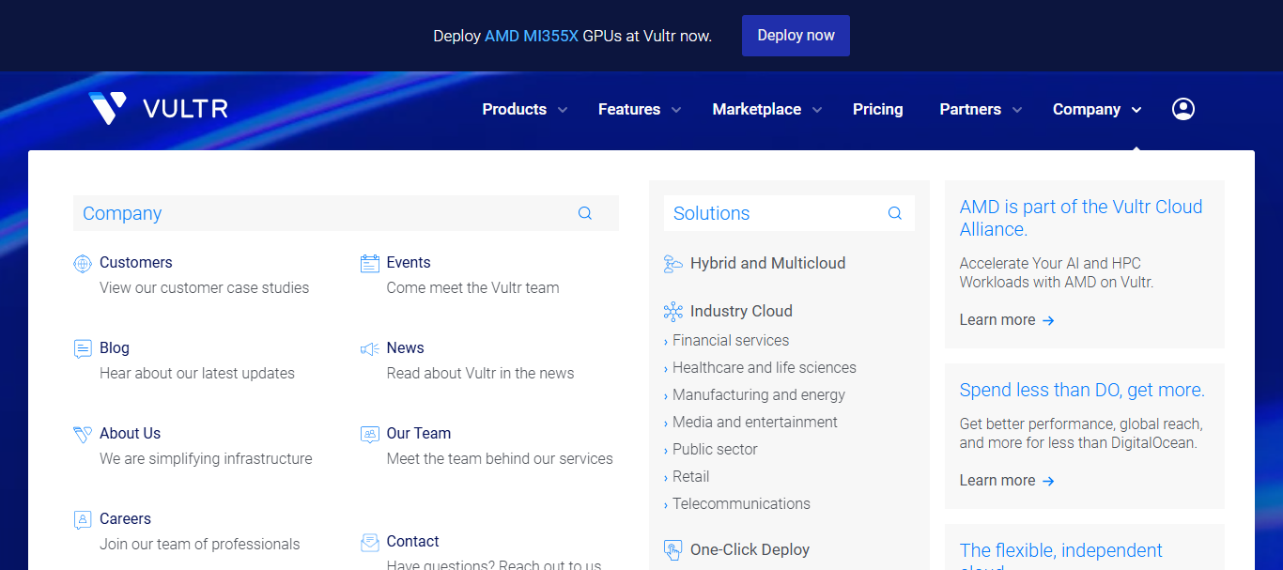Go to the Pricing page
The height and width of the screenshot is (570, 1283).
pos(878,109)
